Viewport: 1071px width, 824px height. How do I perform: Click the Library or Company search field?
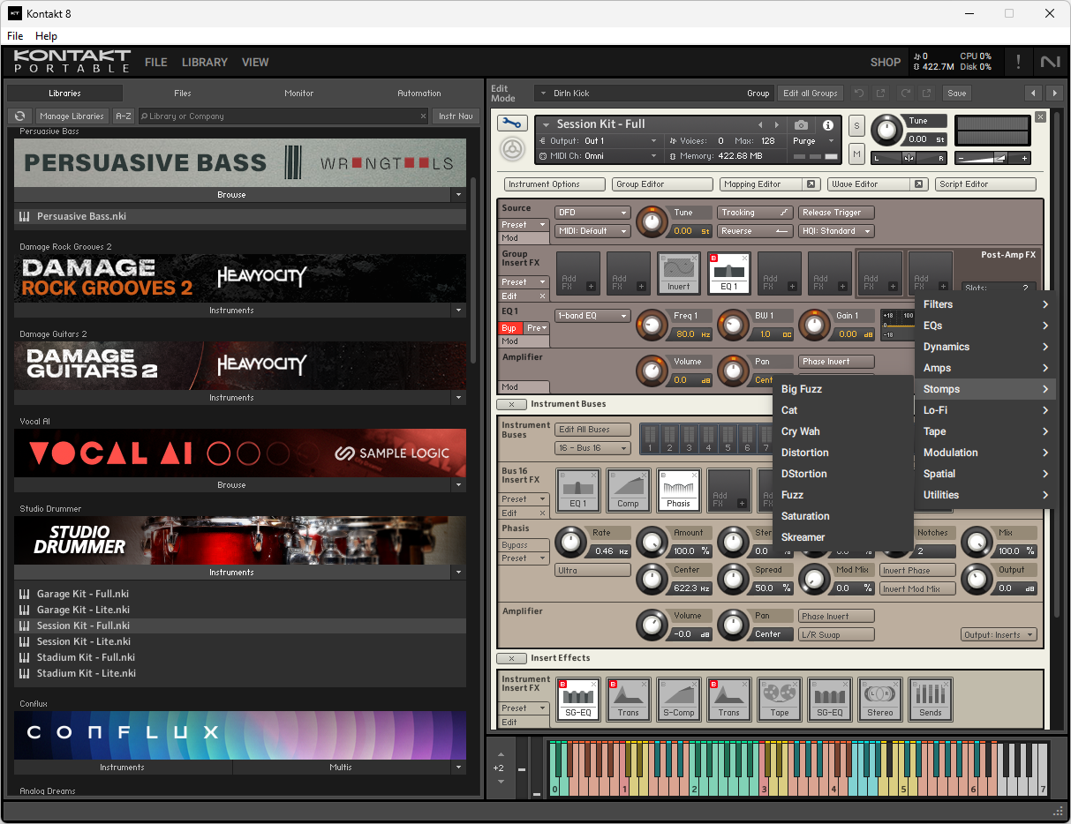283,116
